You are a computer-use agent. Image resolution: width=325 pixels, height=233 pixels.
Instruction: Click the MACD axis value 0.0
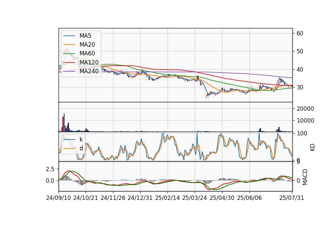coord(50,181)
